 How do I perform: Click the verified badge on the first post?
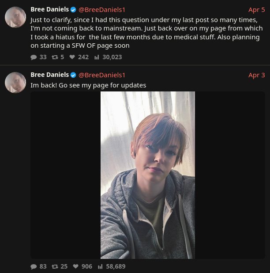click(x=73, y=9)
